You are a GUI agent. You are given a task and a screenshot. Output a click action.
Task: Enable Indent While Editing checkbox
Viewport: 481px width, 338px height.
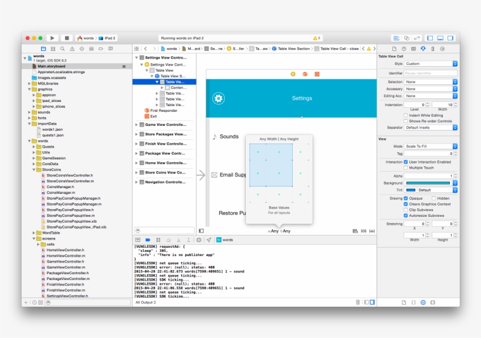[x=406, y=115]
